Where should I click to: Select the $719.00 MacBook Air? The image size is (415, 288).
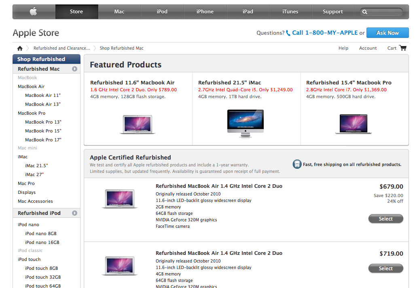tap(385, 268)
